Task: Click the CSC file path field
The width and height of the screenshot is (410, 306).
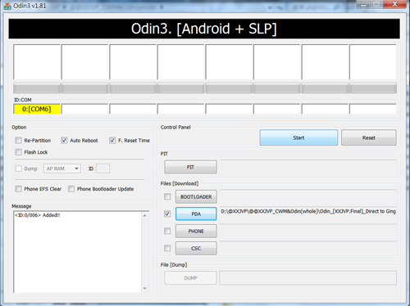Action: [x=308, y=248]
